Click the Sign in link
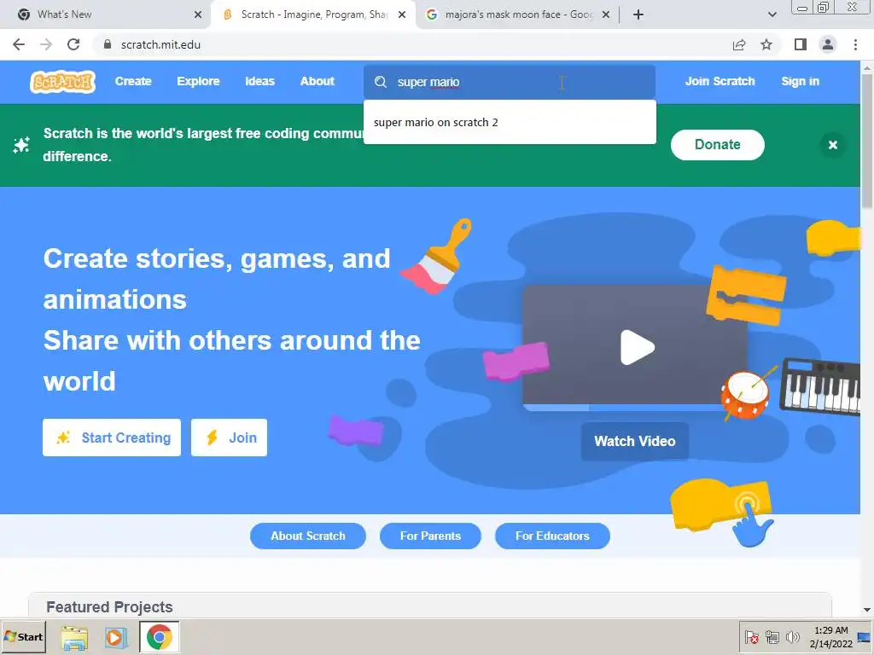This screenshot has width=874, height=655. (x=800, y=81)
